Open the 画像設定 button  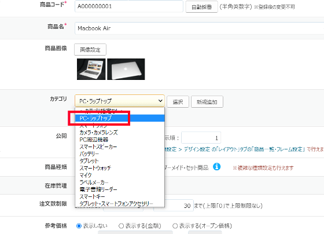pyautogui.click(x=90, y=50)
